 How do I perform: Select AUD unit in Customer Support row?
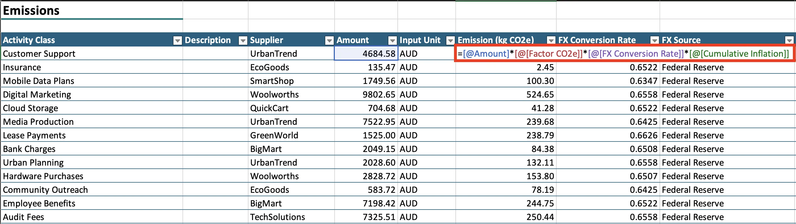tap(427, 54)
